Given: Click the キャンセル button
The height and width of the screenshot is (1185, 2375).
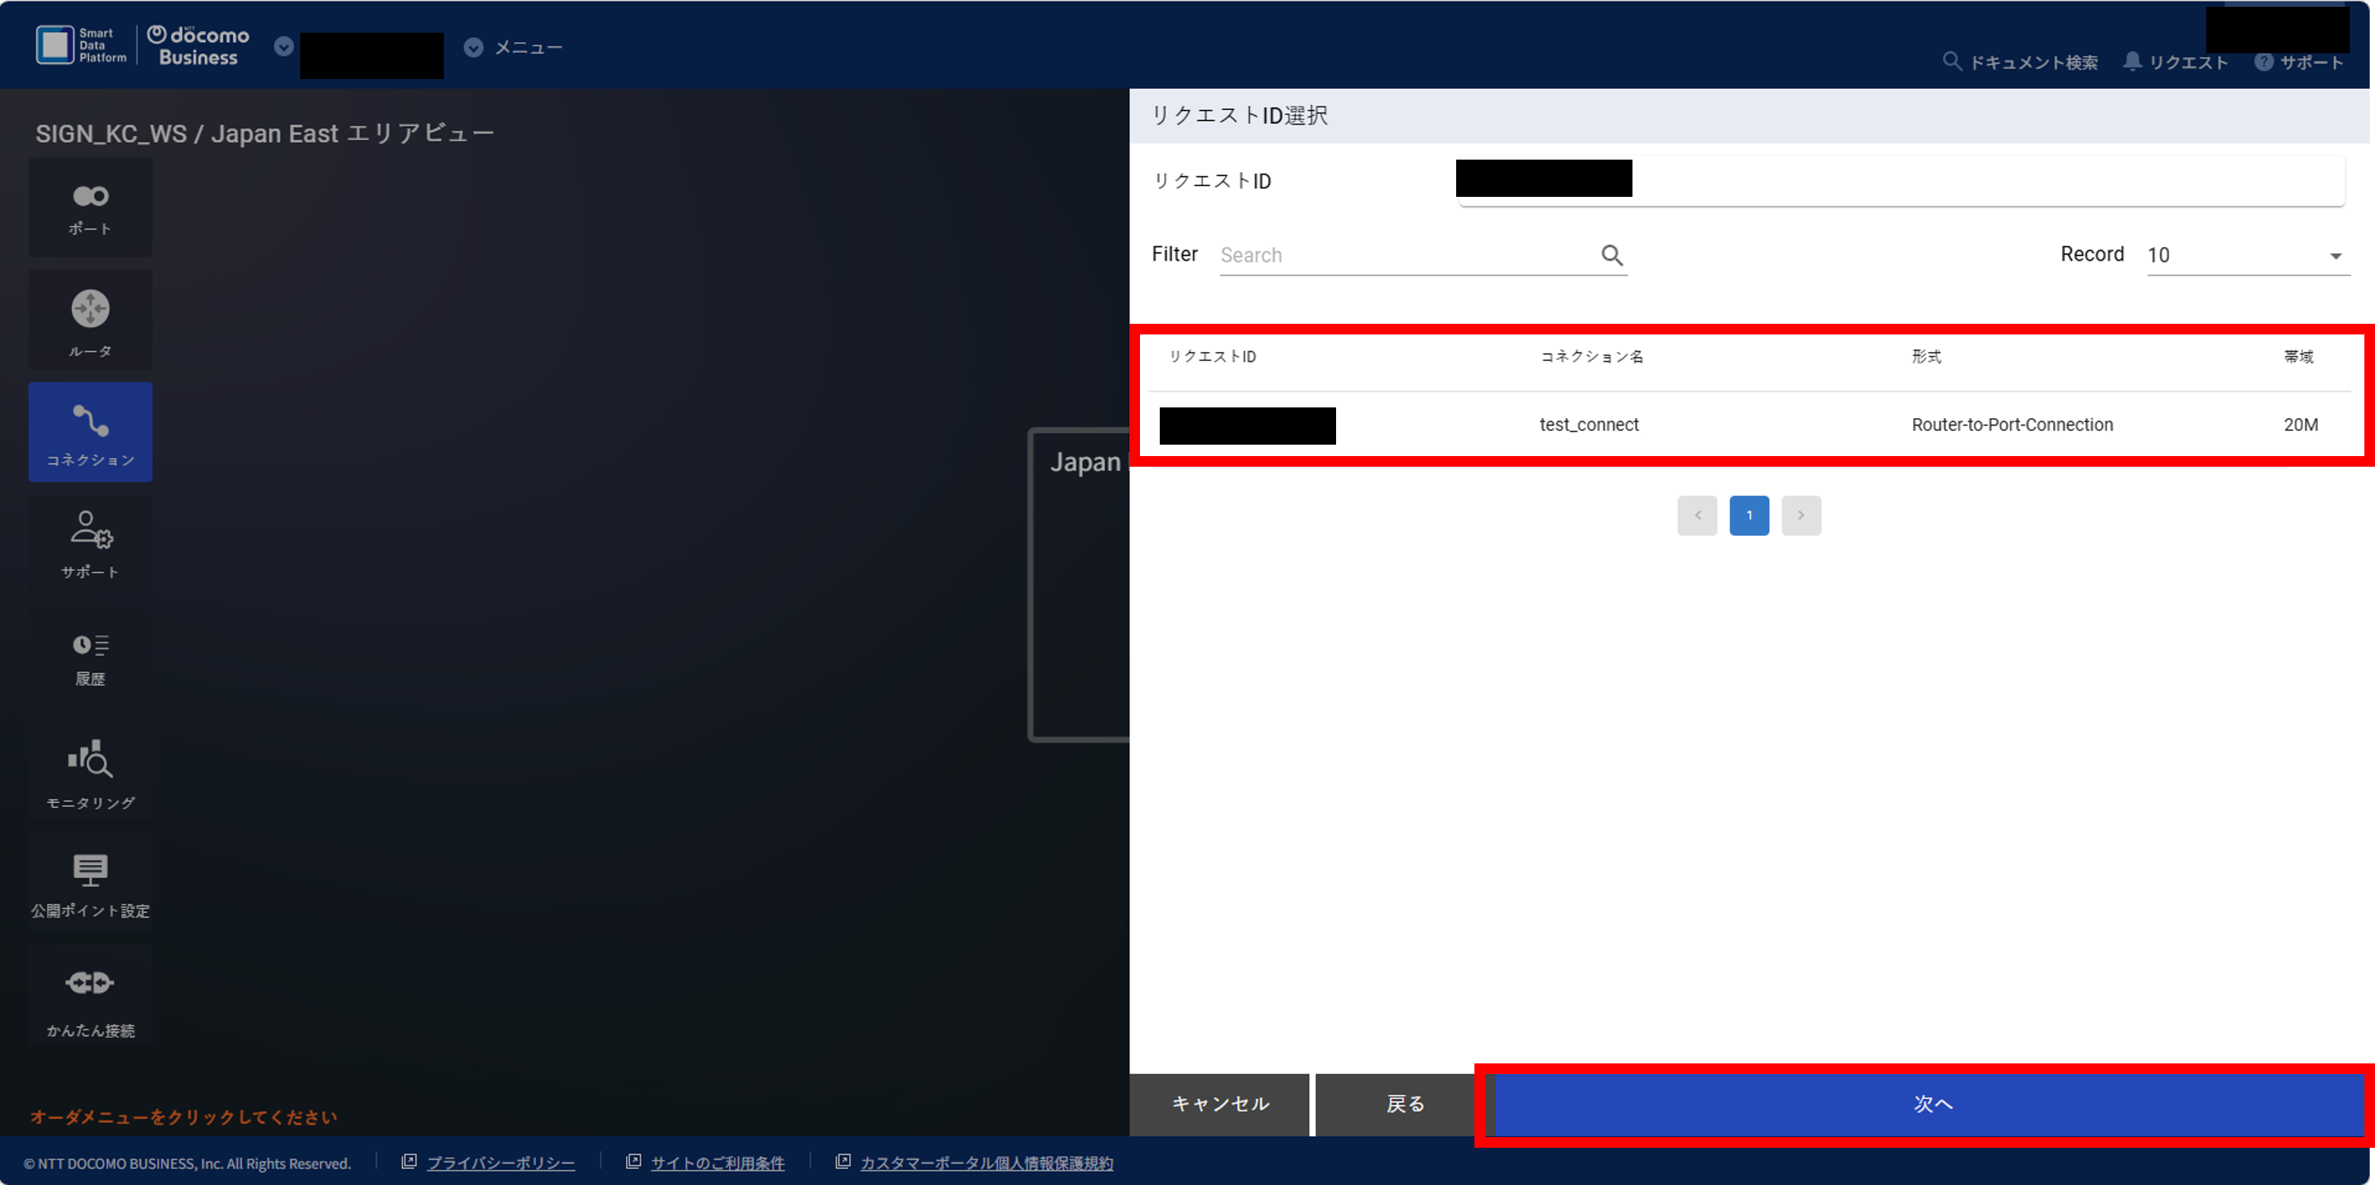Looking at the screenshot, I should pyautogui.click(x=1219, y=1104).
